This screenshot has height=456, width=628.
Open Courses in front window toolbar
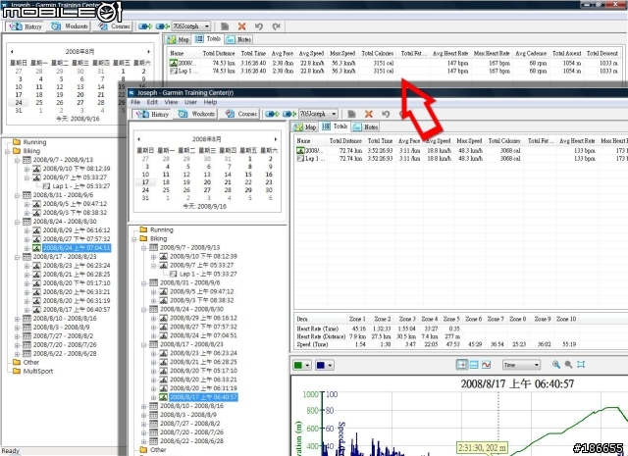[x=241, y=114]
